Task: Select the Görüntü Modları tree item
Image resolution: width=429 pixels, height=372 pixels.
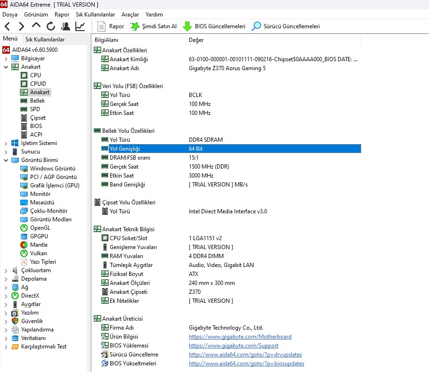Action: click(51, 219)
